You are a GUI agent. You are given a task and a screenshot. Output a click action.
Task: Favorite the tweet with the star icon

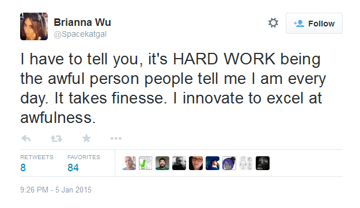point(86,138)
